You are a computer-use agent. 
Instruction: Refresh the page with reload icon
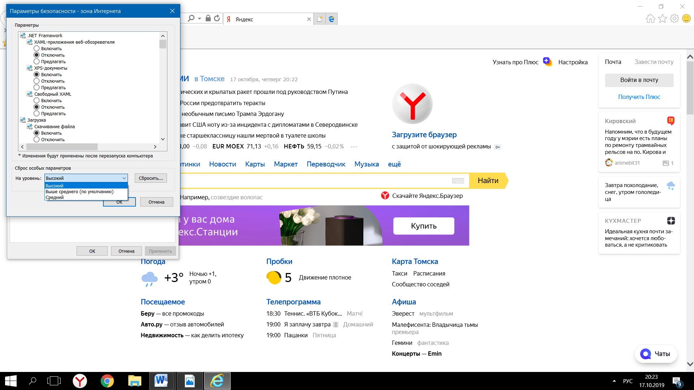(217, 18)
